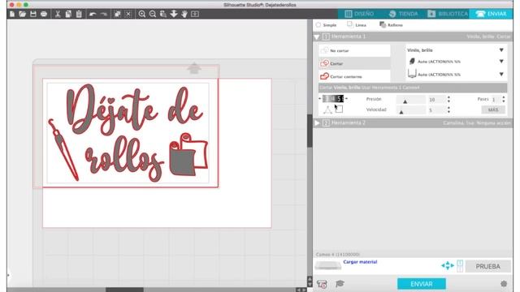Click the PRUEBA test cut button
This screenshot has height=292, width=520.
(487, 266)
